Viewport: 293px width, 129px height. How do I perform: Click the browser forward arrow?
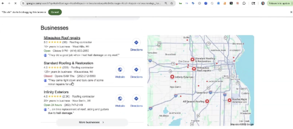point(9,3)
